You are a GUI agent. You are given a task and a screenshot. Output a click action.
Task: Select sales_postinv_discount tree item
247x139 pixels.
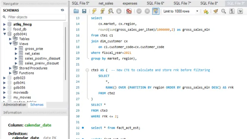tap(43, 58)
